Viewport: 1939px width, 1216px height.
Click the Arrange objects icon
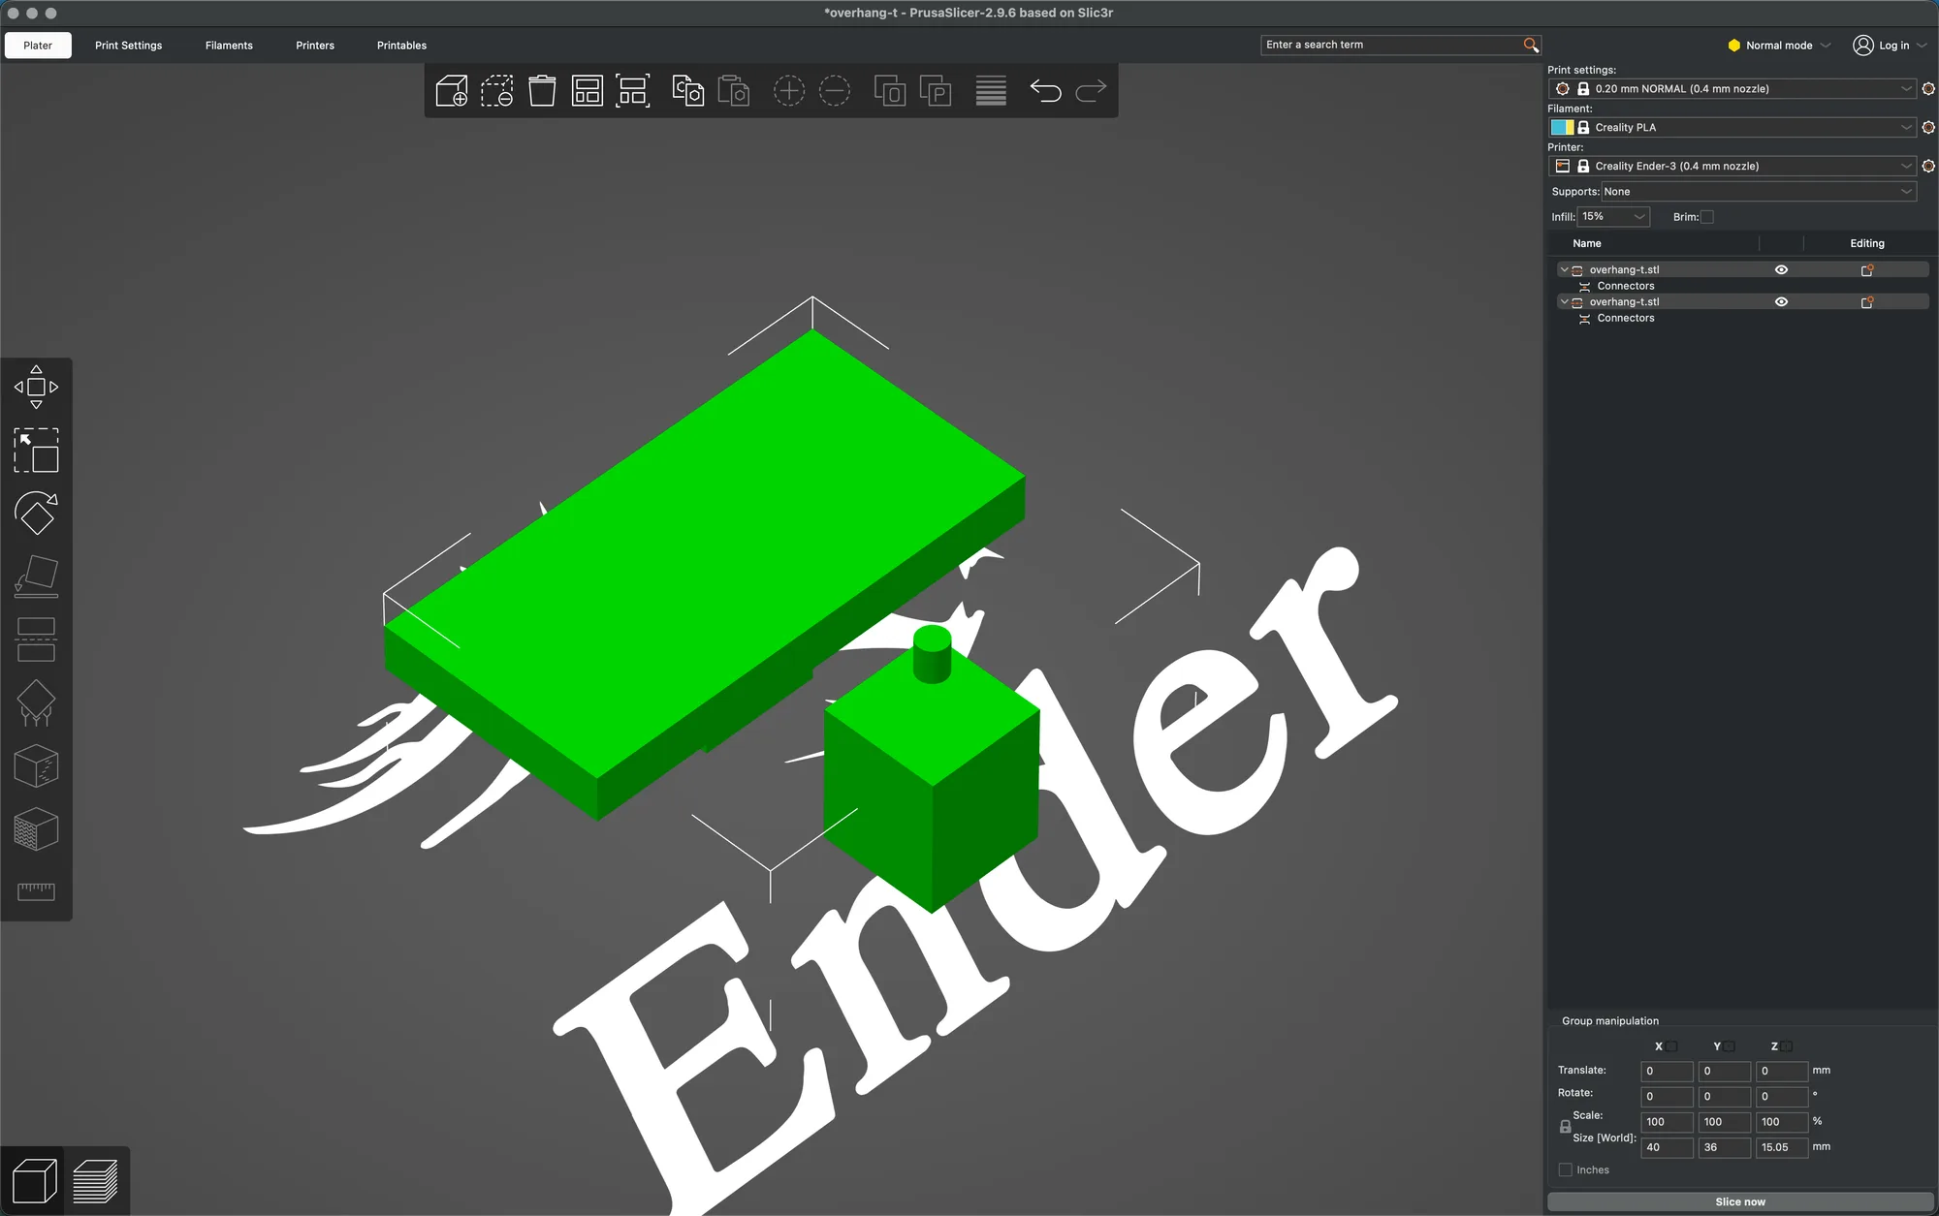point(588,91)
